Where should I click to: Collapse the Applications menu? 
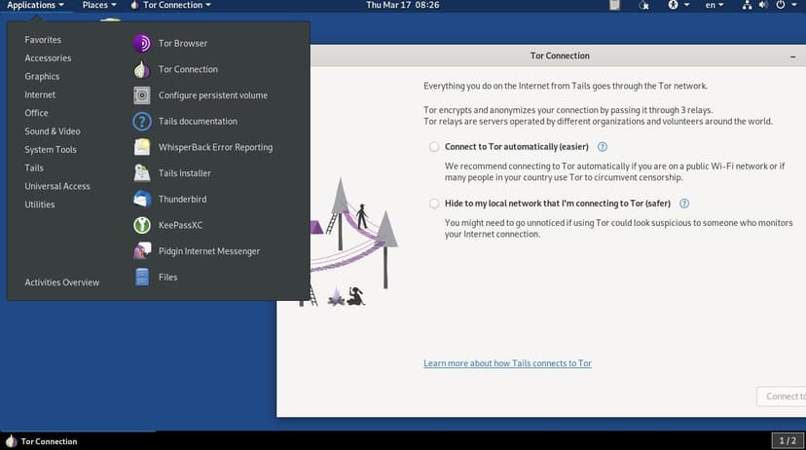(35, 5)
